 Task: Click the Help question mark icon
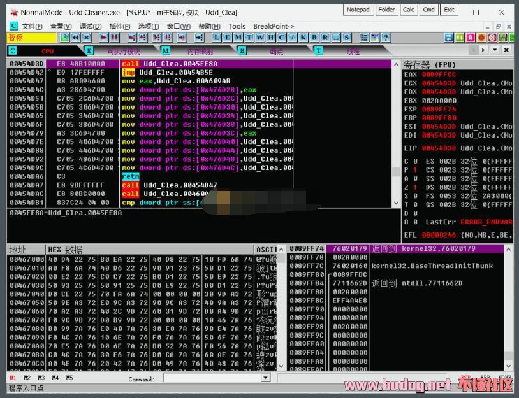(x=386, y=38)
